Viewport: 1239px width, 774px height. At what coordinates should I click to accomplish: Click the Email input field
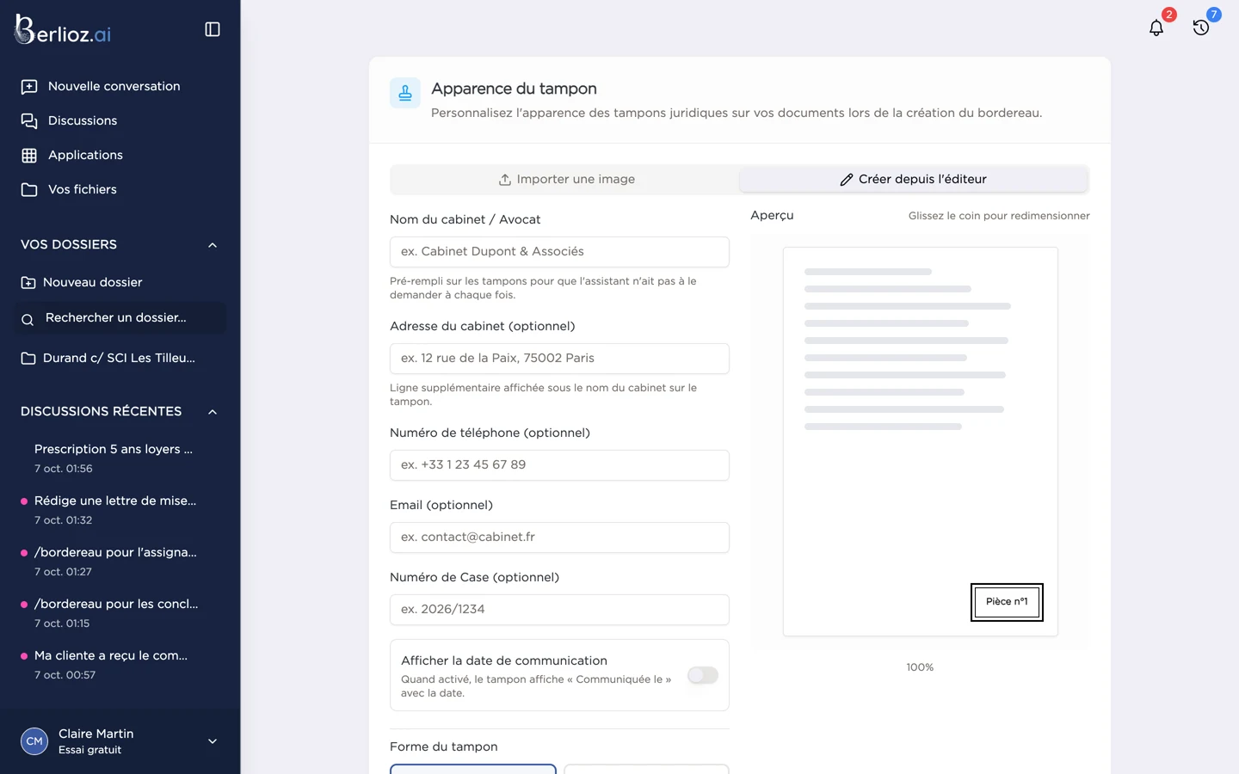(559, 537)
